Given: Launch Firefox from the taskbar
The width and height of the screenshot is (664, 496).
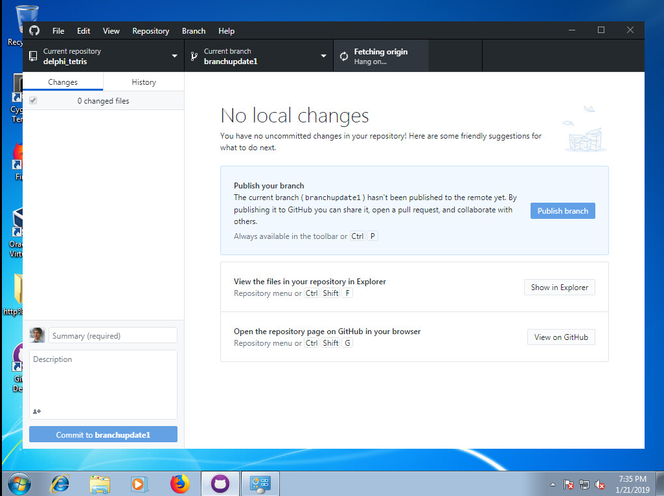Looking at the screenshot, I should click(x=180, y=484).
